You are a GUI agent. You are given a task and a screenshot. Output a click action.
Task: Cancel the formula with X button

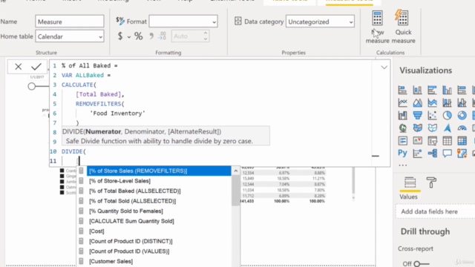[18, 67]
